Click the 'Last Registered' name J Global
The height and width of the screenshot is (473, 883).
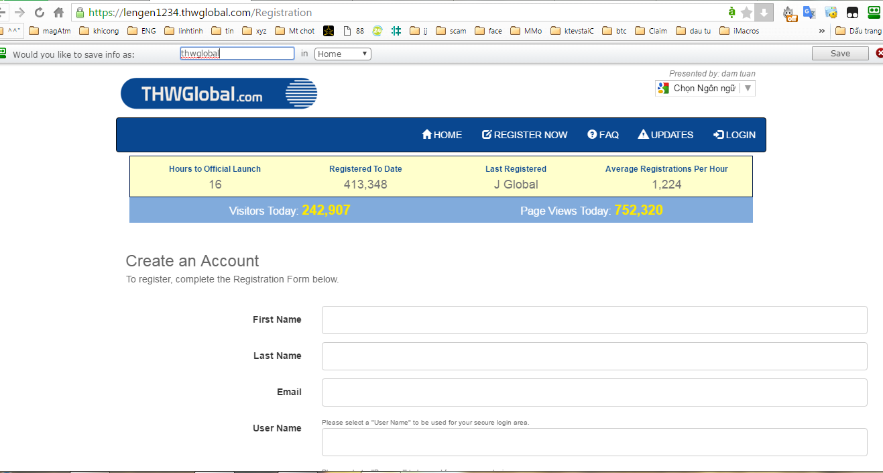516,185
